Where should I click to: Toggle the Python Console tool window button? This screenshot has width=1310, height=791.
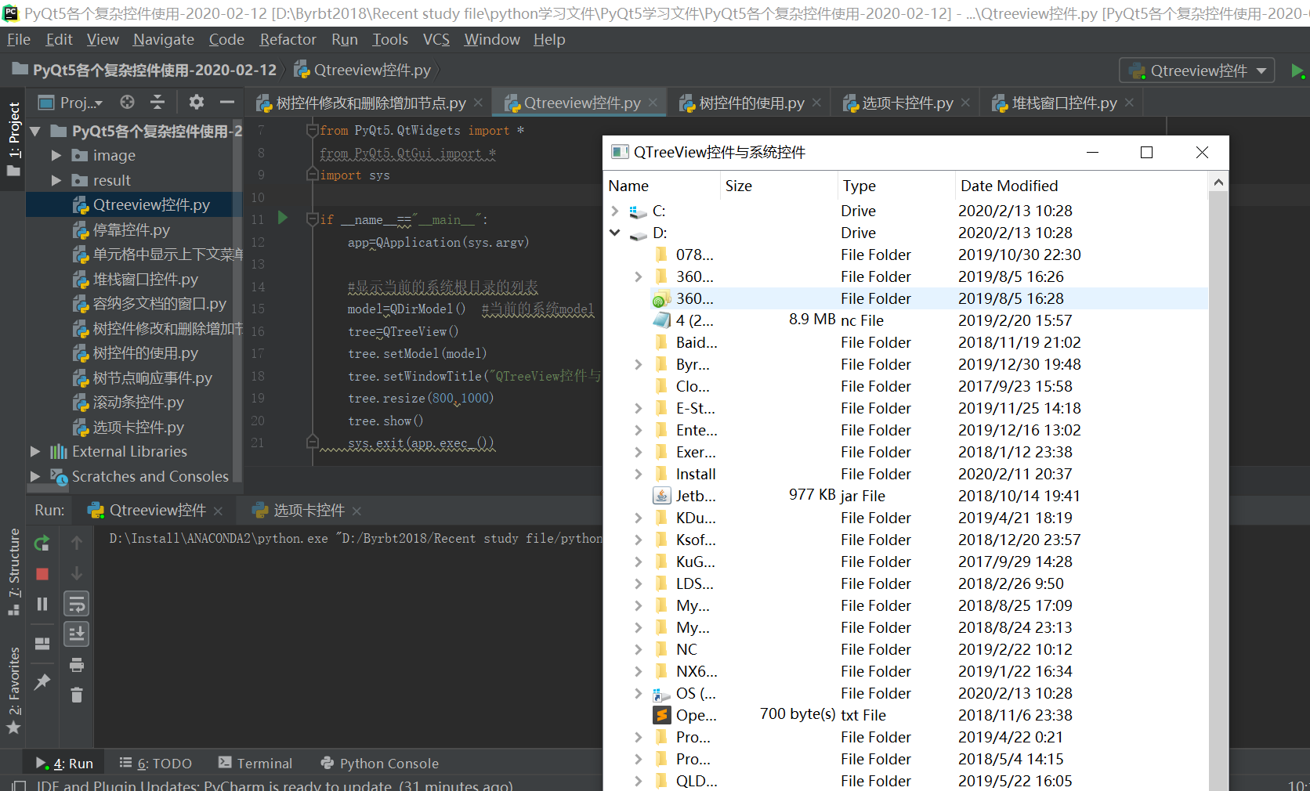(380, 764)
